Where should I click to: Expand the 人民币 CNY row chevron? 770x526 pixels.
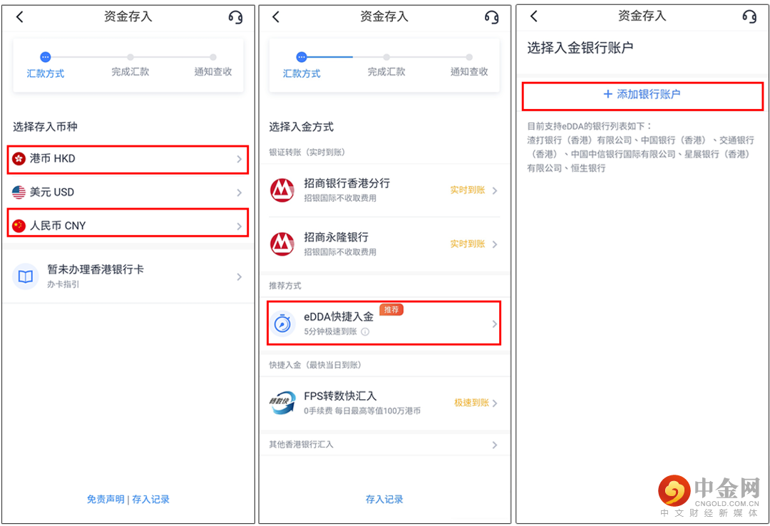coord(239,226)
